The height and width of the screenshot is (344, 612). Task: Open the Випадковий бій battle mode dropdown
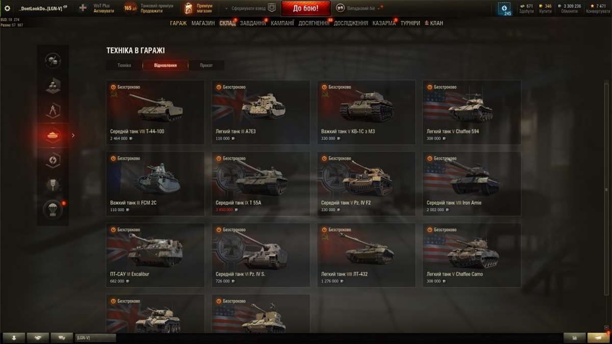(x=360, y=8)
